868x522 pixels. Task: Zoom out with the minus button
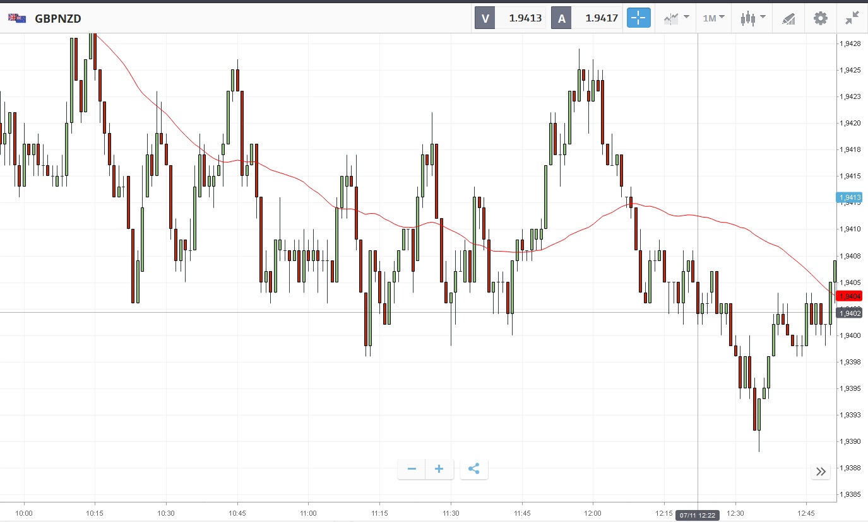412,469
